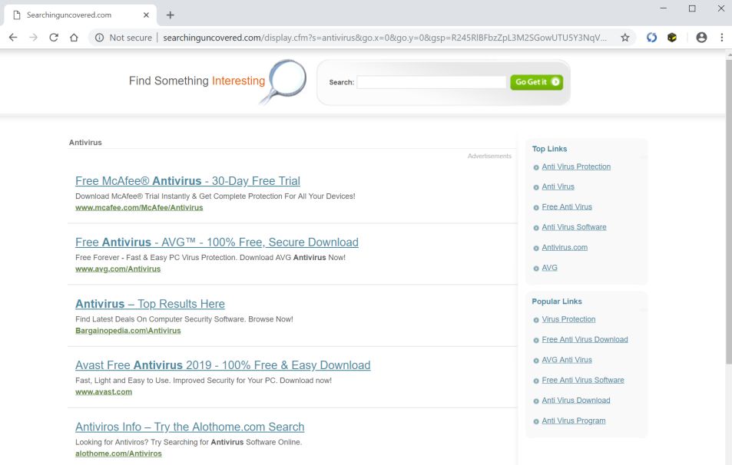732x465 pixels.
Task: Open Free Antivirus AVG 100% Free link
Action: pyautogui.click(x=217, y=242)
